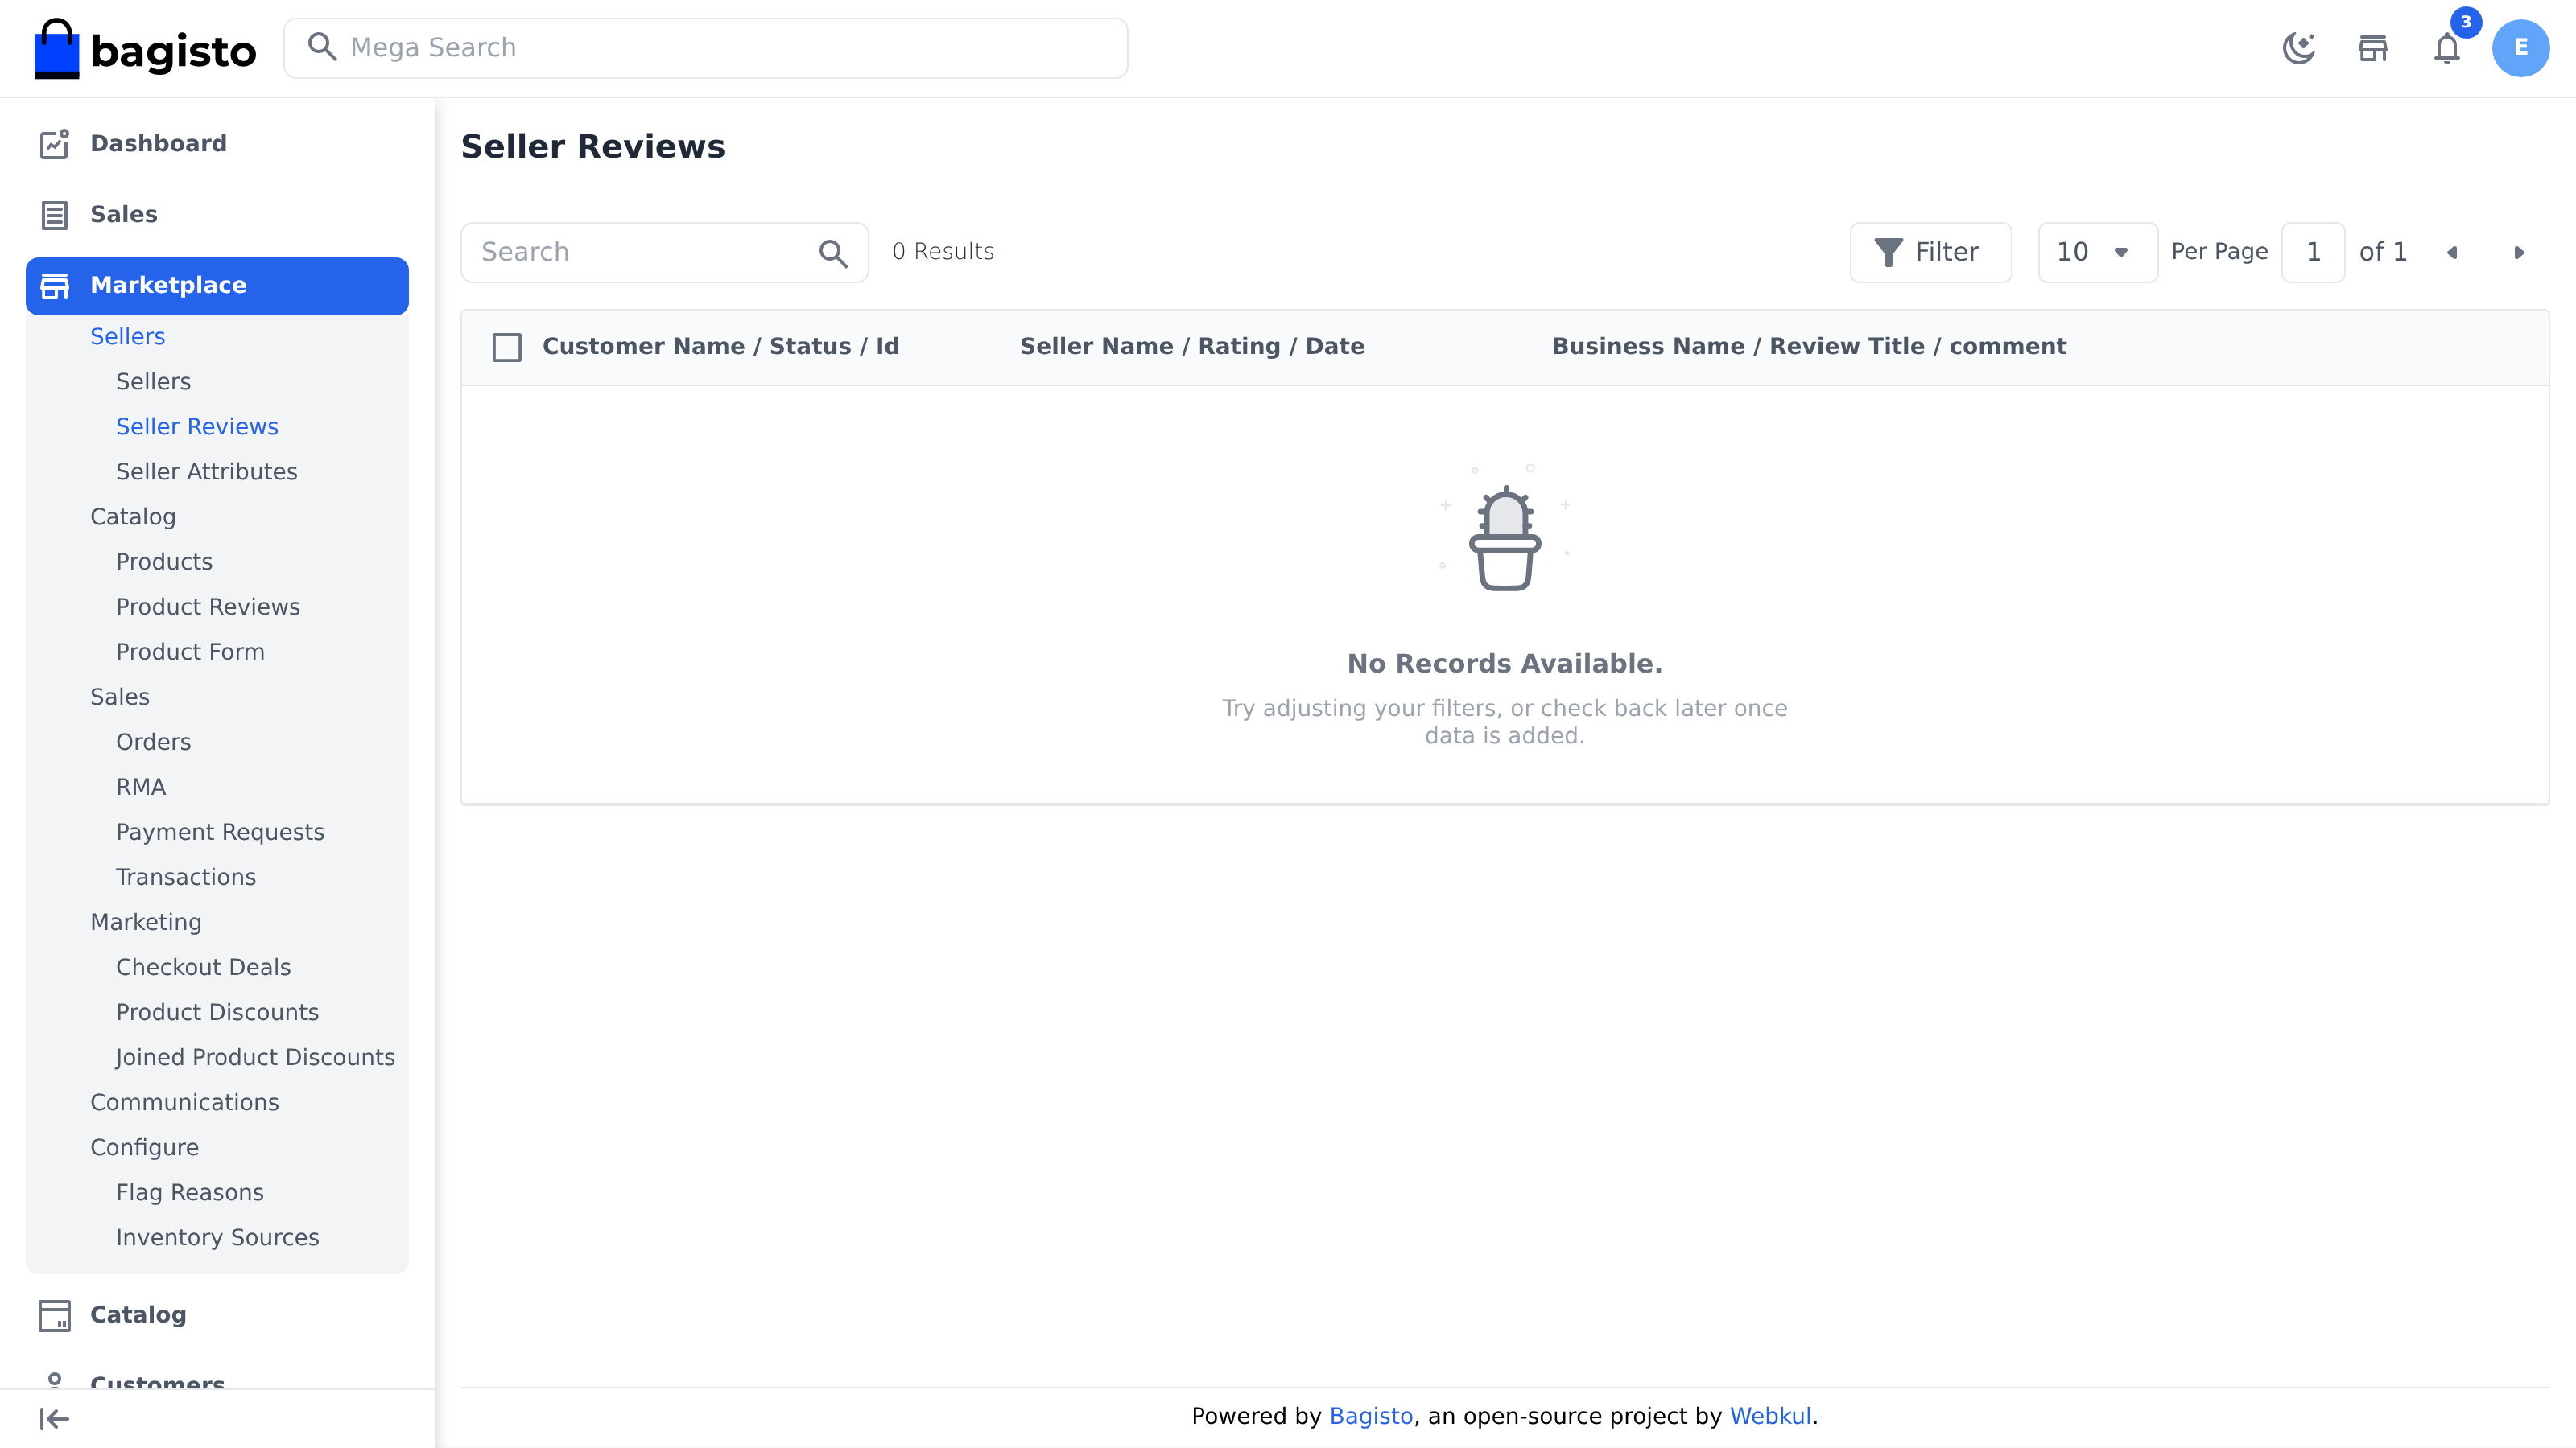Image resolution: width=2576 pixels, height=1448 pixels.
Task: Click the Customer Name / Status / Id column header
Action: click(721, 346)
